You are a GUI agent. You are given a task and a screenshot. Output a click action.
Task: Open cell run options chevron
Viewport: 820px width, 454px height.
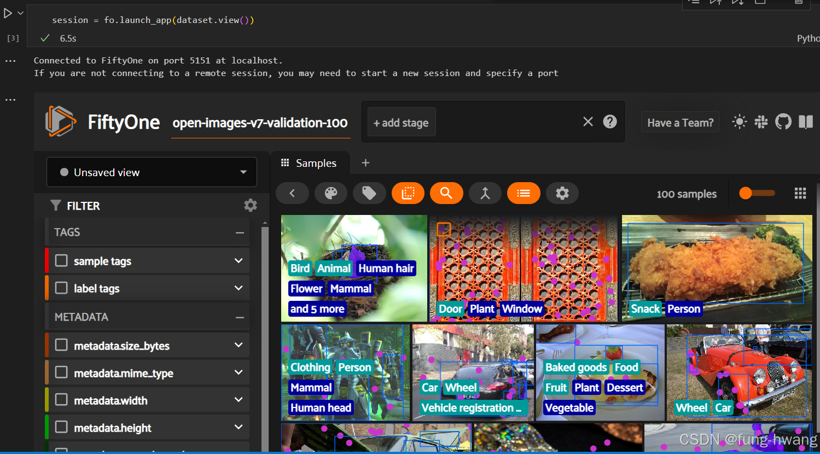click(21, 13)
